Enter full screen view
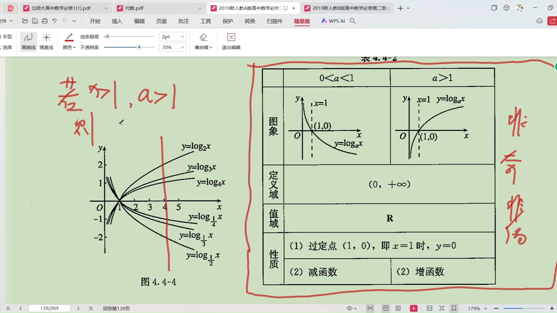The height and width of the screenshot is (313, 557). coord(442,308)
